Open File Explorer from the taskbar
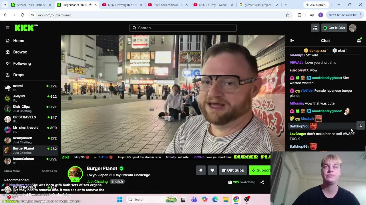 point(226,199)
